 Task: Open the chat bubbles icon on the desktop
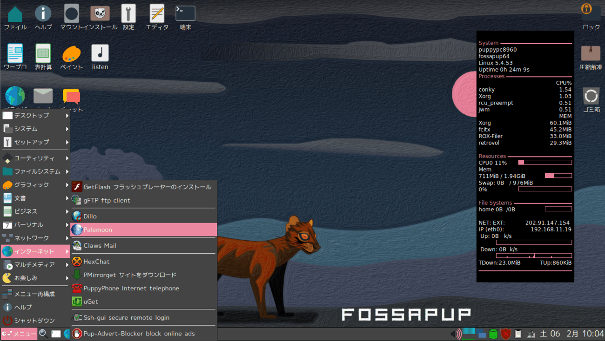(71, 97)
